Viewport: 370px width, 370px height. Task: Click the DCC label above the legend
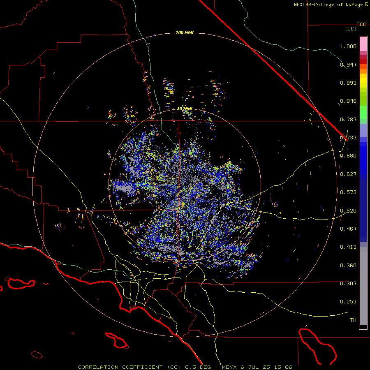point(361,25)
